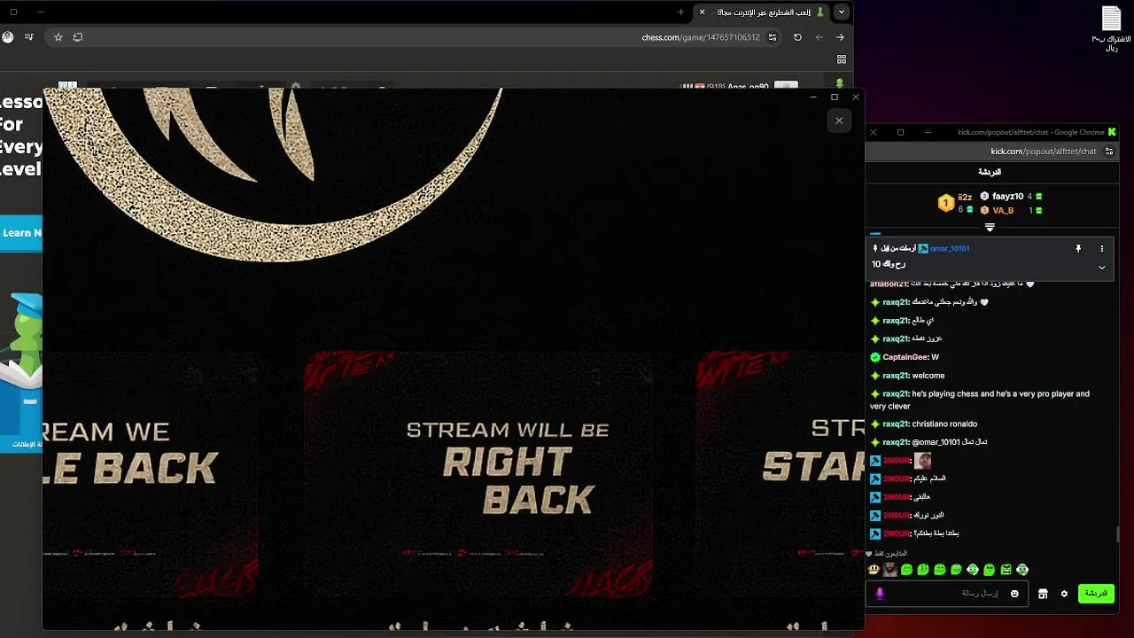The width and height of the screenshot is (1134, 638).
Task: Insert the angry green square emote
Action: [x=1006, y=570]
